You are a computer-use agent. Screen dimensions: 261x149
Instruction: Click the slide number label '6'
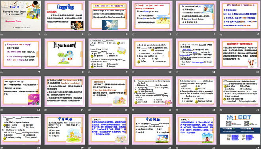(x=258, y=34)
